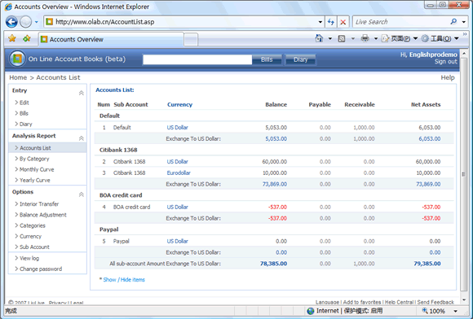Collapse the Options section chevron
The height and width of the screenshot is (319, 473).
(x=82, y=194)
